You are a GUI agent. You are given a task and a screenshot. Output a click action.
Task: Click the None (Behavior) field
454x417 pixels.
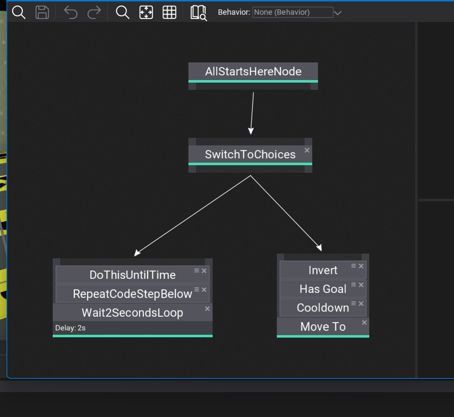click(x=292, y=12)
